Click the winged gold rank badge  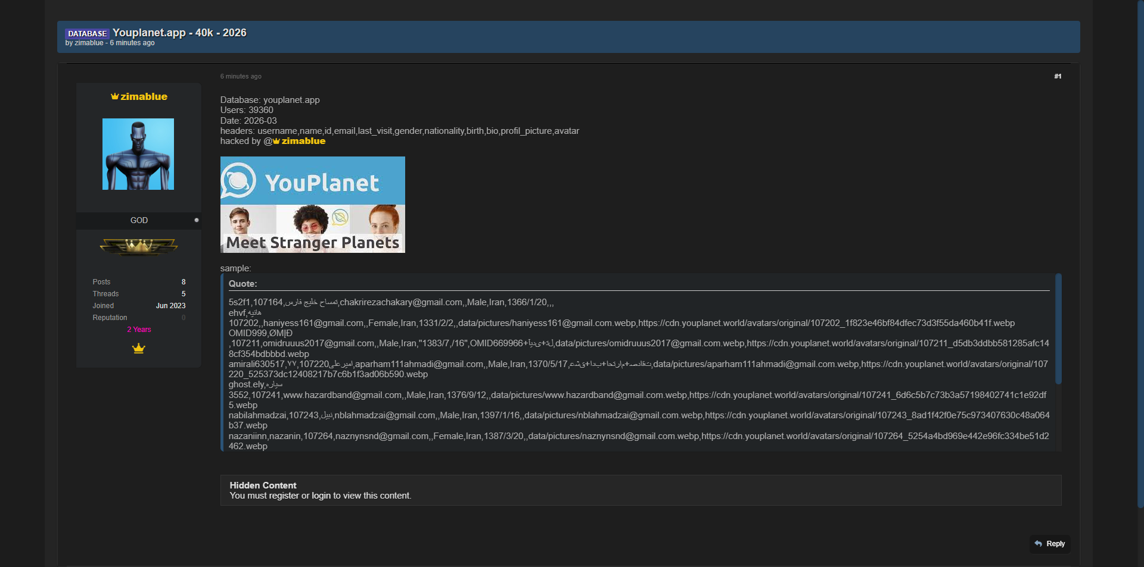pos(139,246)
